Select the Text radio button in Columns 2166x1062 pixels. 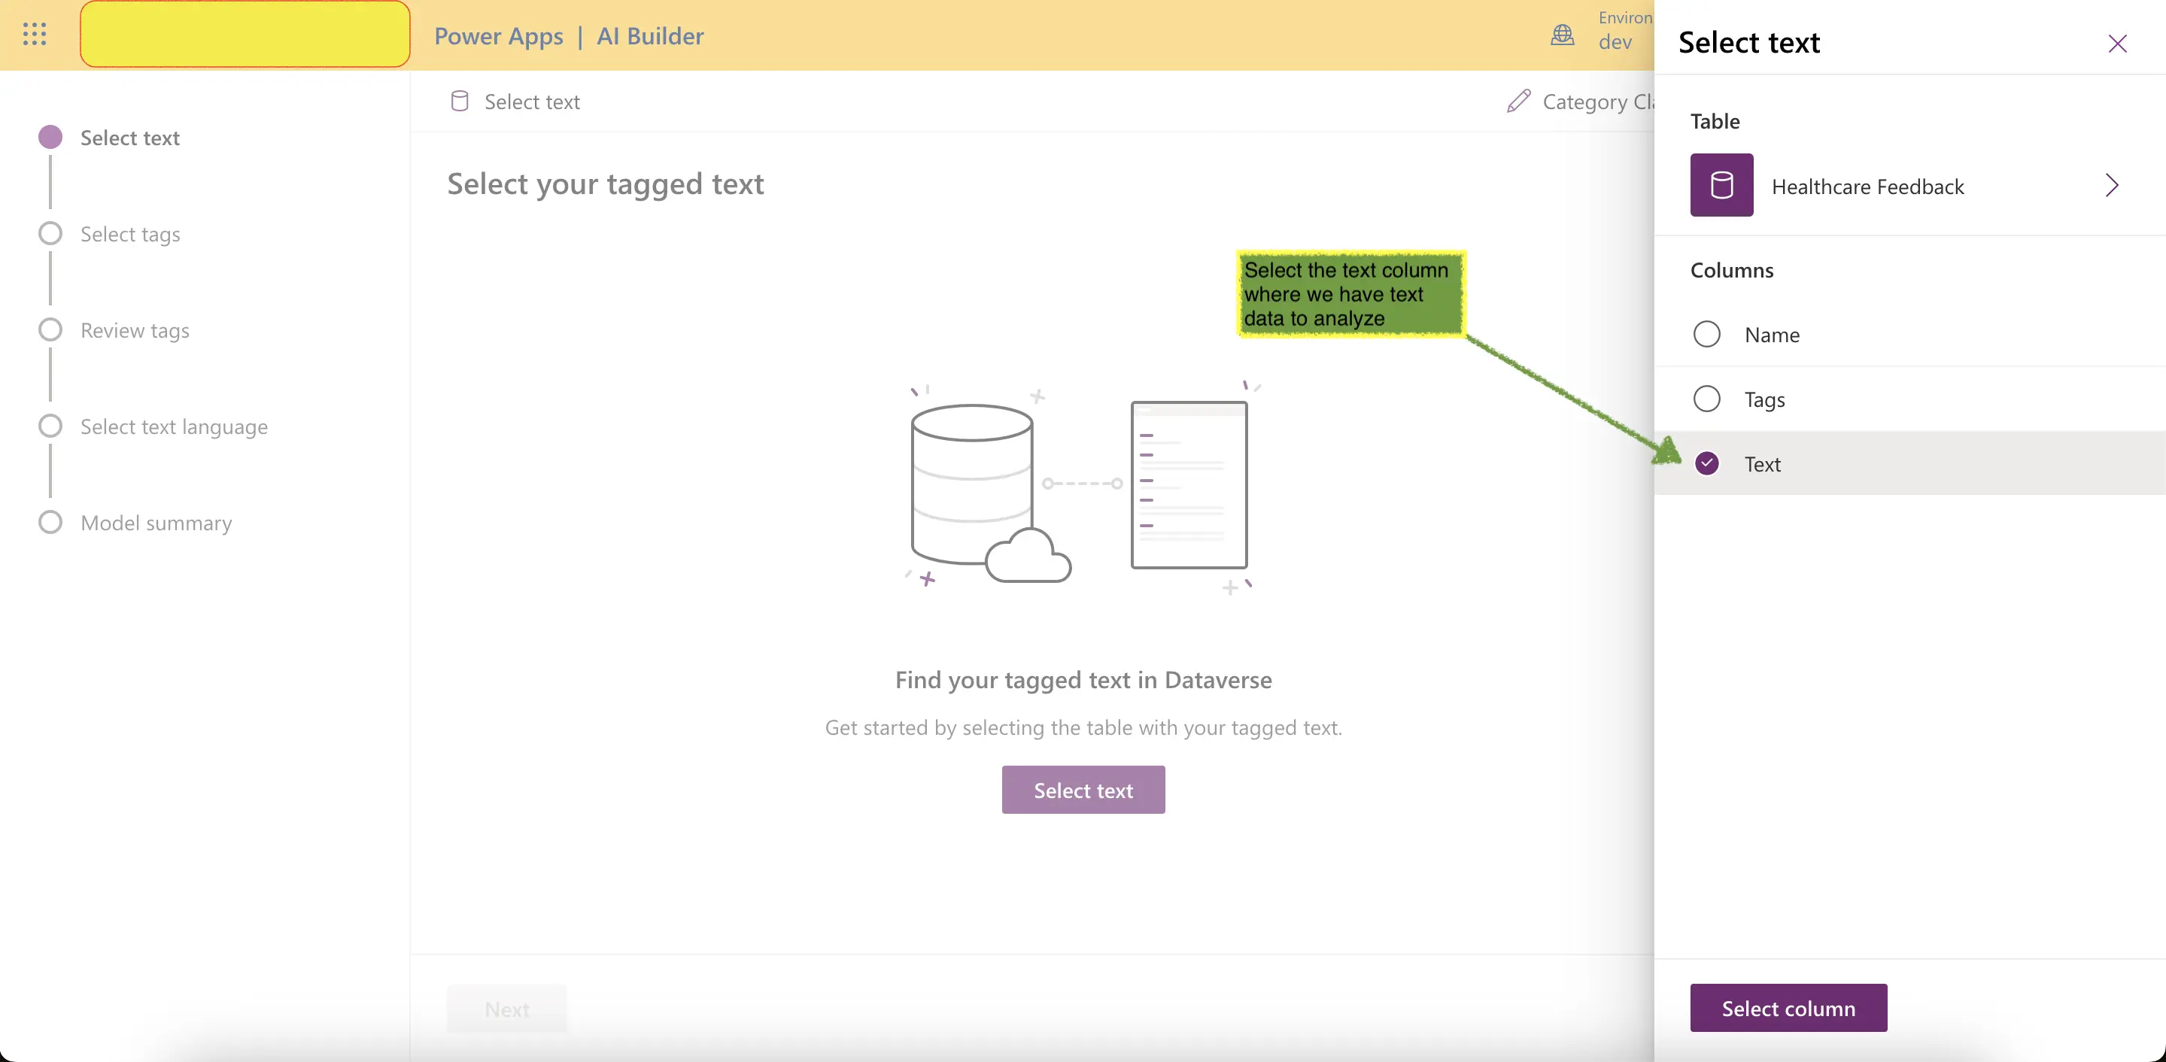tap(1707, 463)
